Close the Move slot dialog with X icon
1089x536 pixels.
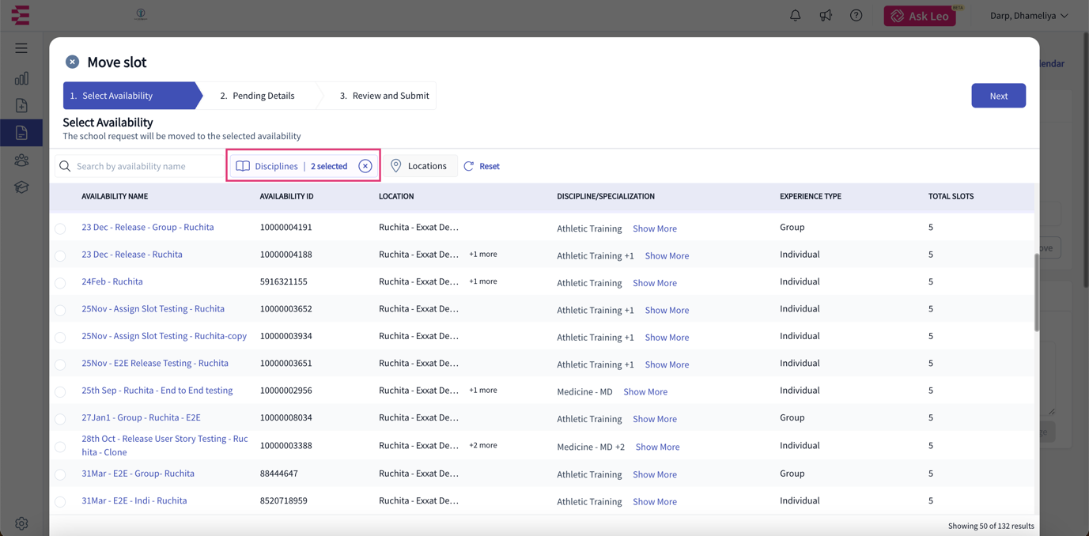(x=72, y=62)
